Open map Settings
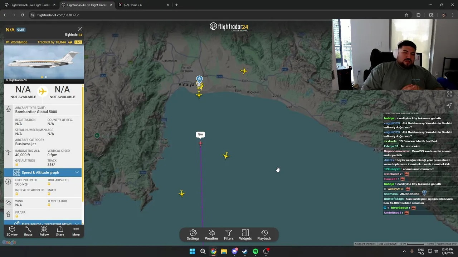 (x=193, y=235)
